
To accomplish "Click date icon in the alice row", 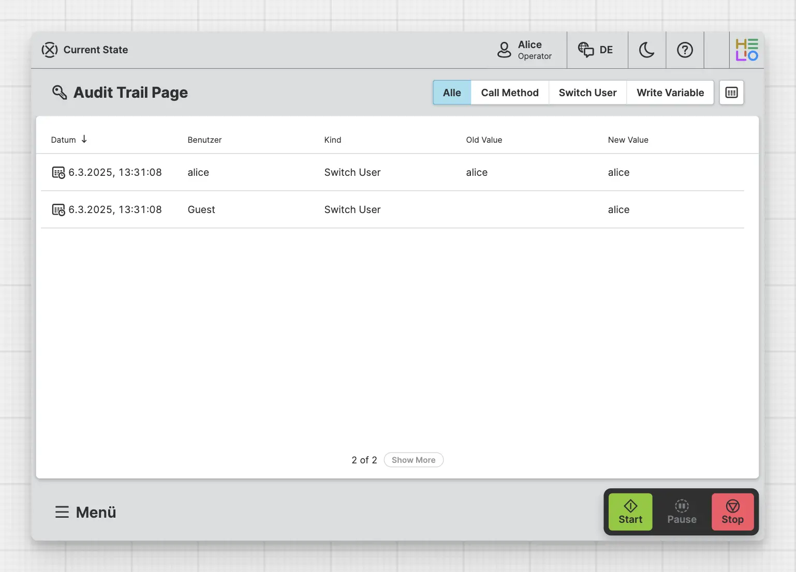I will click(x=58, y=173).
